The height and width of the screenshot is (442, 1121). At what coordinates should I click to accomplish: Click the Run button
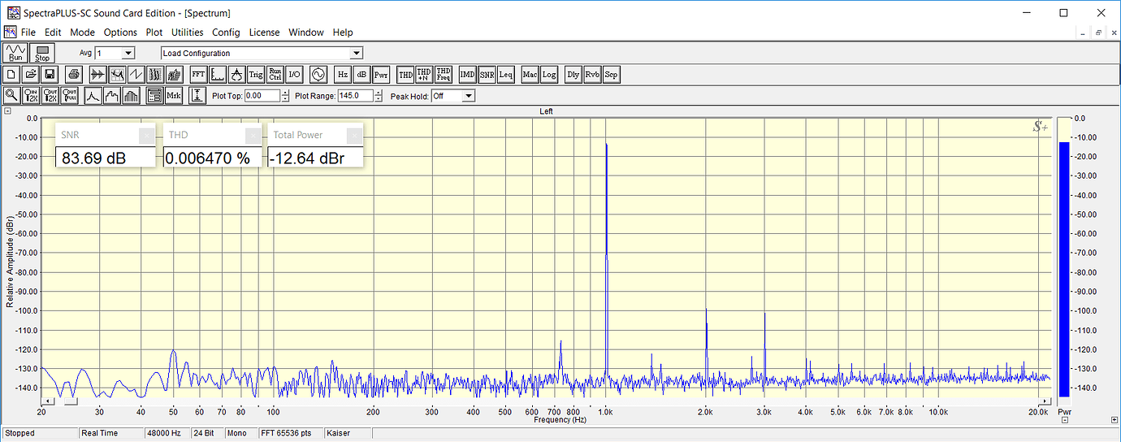(x=16, y=54)
